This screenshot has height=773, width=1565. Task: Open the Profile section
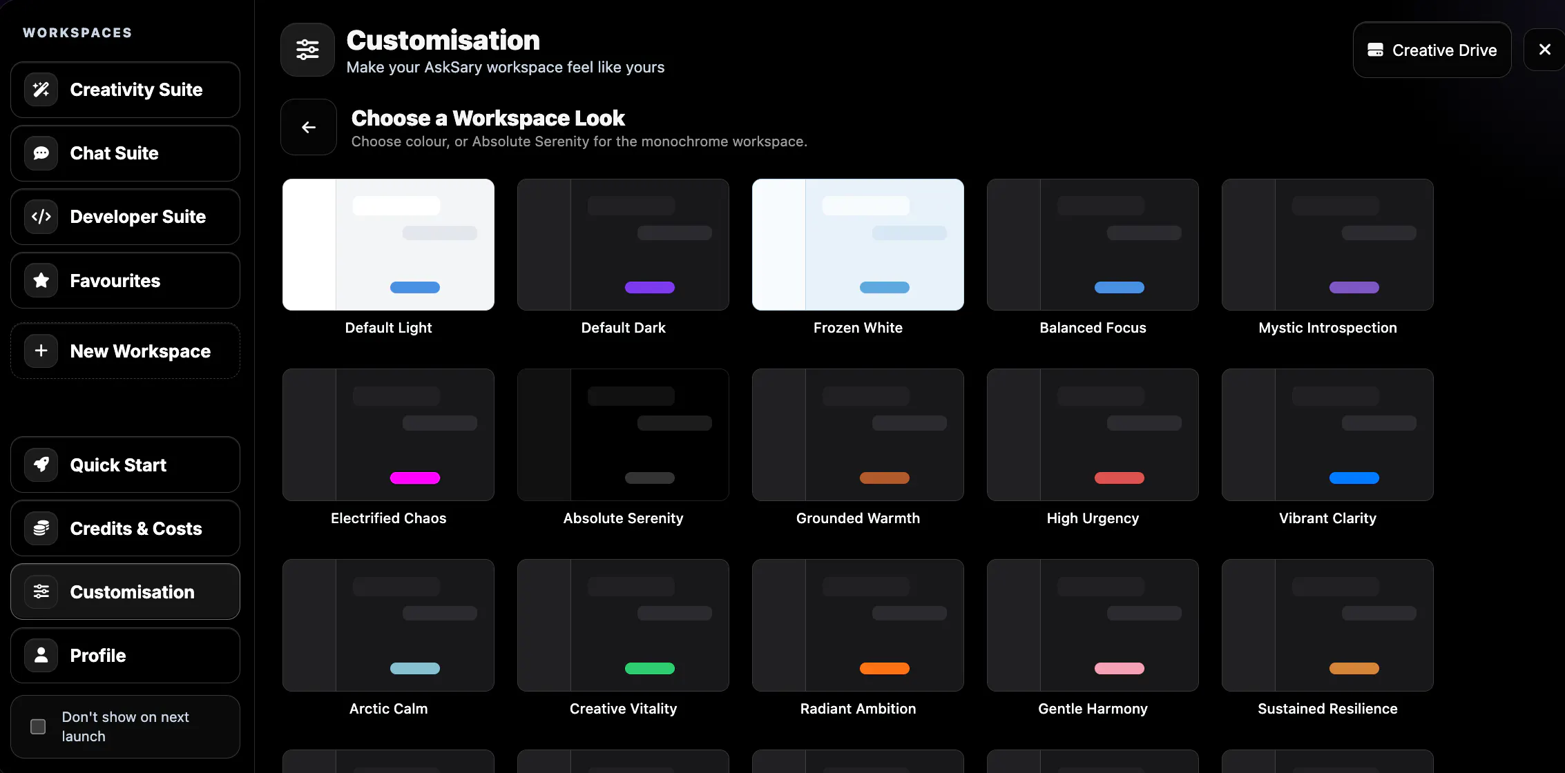click(125, 655)
